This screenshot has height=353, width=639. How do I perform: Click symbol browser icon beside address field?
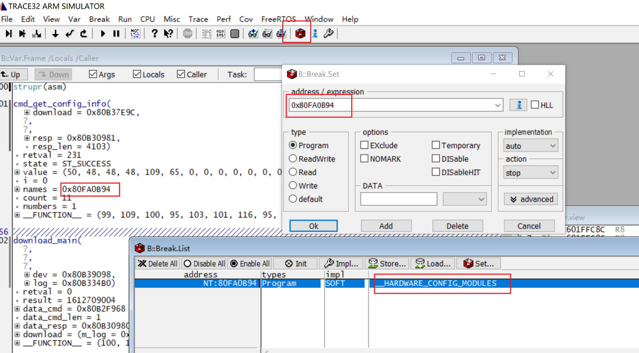(x=518, y=105)
